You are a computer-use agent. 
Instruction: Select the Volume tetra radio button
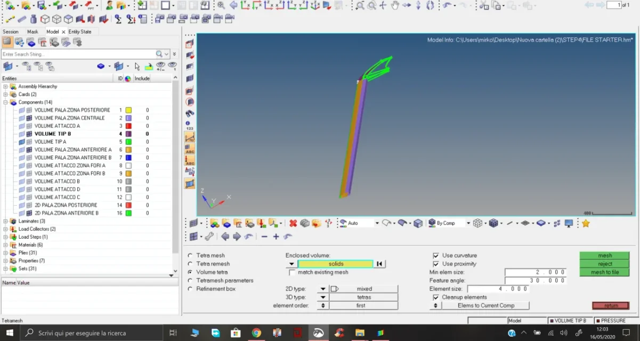[x=190, y=272]
